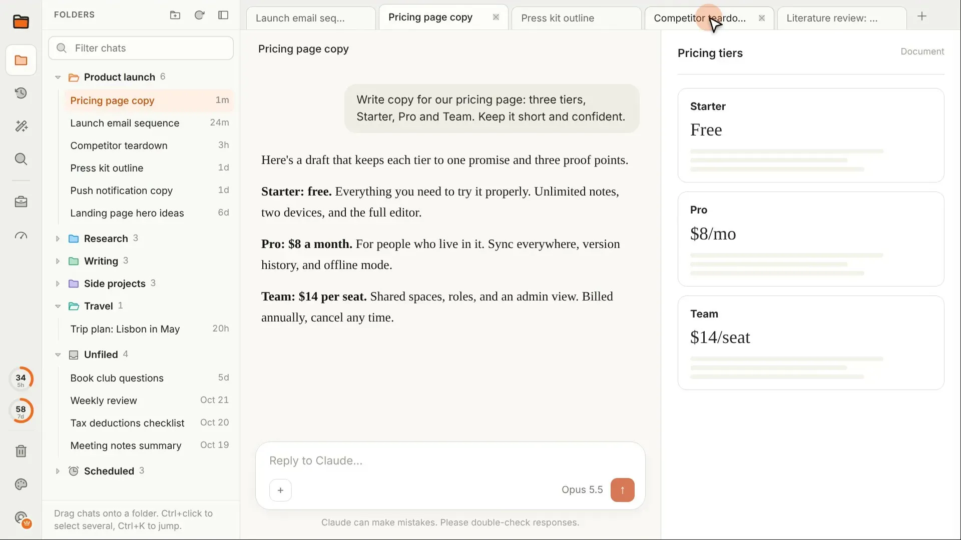Collapse the Product launch folder
This screenshot has width=961, height=540.
point(58,77)
